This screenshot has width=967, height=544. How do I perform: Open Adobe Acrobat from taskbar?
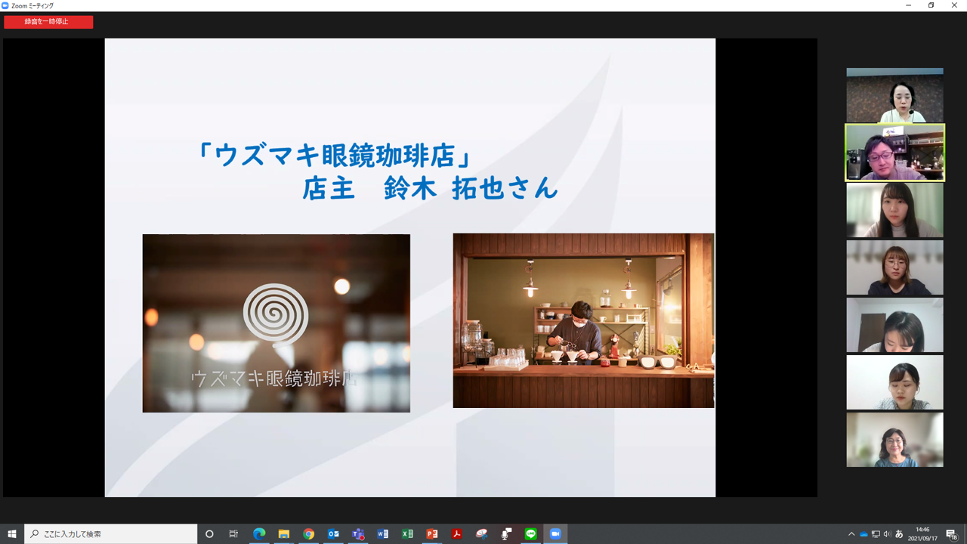tap(456, 533)
